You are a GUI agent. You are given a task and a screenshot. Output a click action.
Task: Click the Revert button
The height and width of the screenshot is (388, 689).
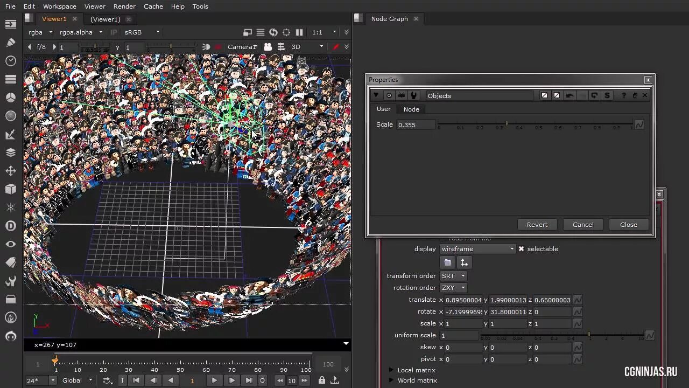(537, 225)
